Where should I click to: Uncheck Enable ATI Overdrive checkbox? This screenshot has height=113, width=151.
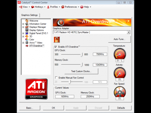pos(56,47)
